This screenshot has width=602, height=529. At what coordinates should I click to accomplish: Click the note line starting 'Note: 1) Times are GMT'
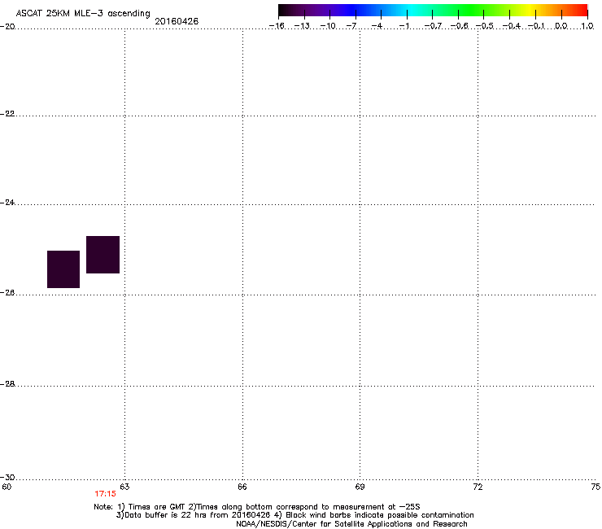257,507
